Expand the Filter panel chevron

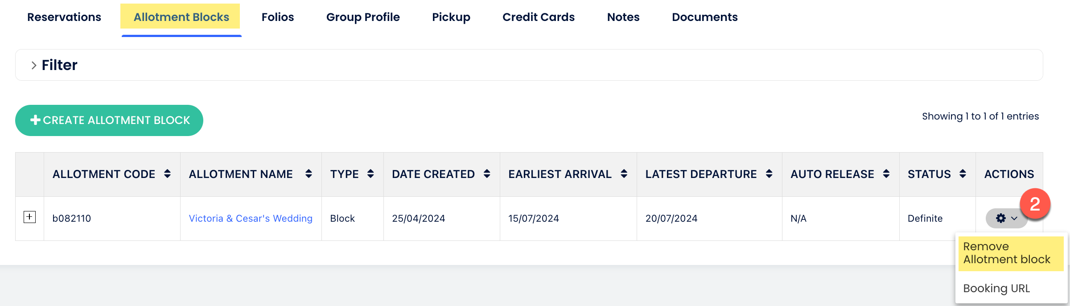(34, 65)
